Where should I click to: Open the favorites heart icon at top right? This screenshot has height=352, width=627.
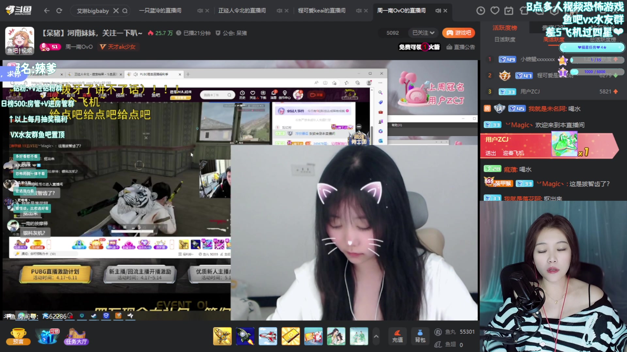click(494, 10)
